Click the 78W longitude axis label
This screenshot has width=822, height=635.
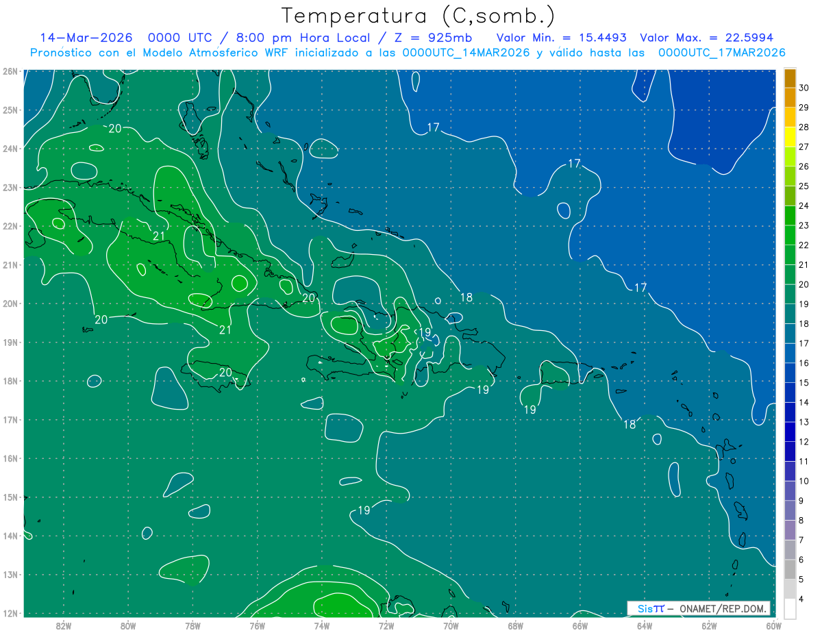pos(192,625)
